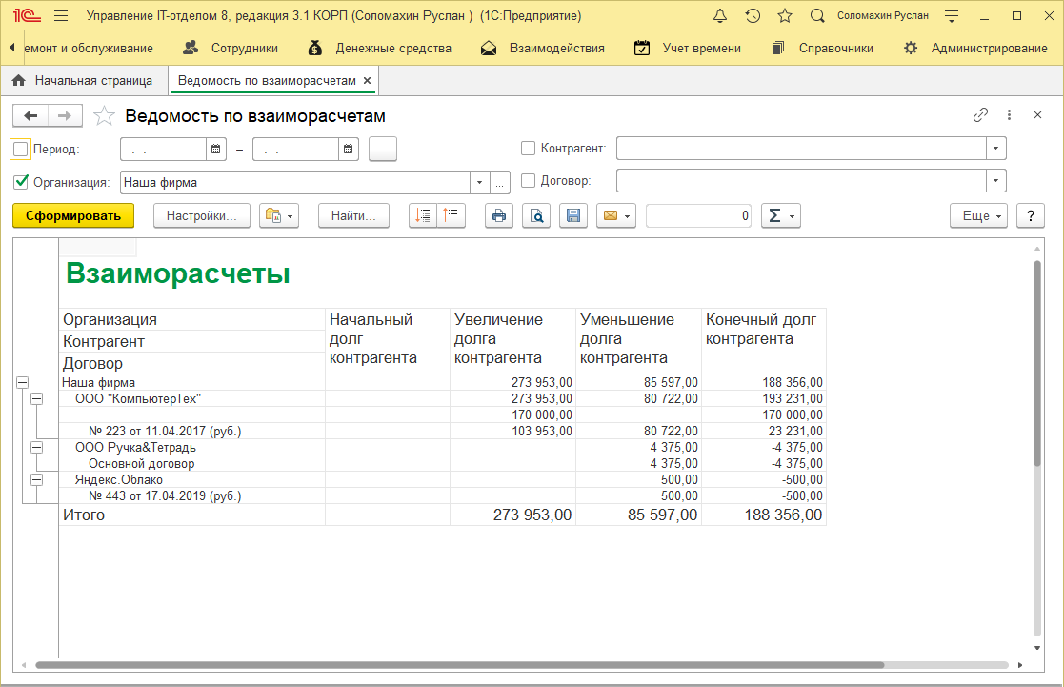Open the Организация dropdown list
1064x687 pixels.
pos(478,182)
